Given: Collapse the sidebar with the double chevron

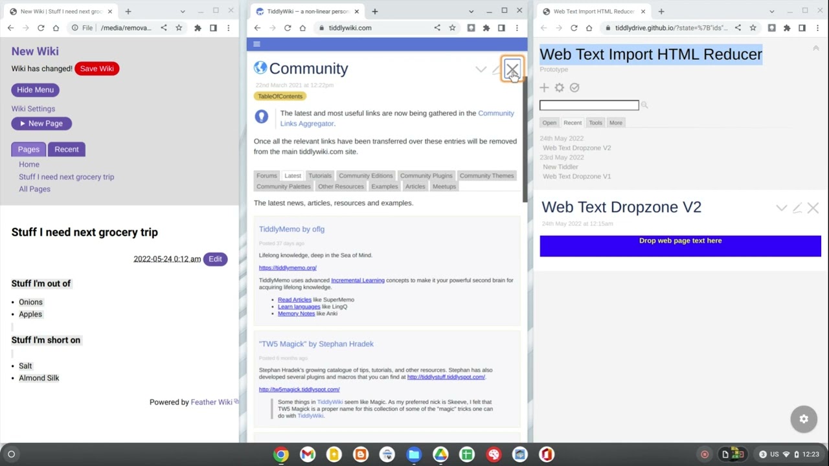Looking at the screenshot, I should 815,48.
